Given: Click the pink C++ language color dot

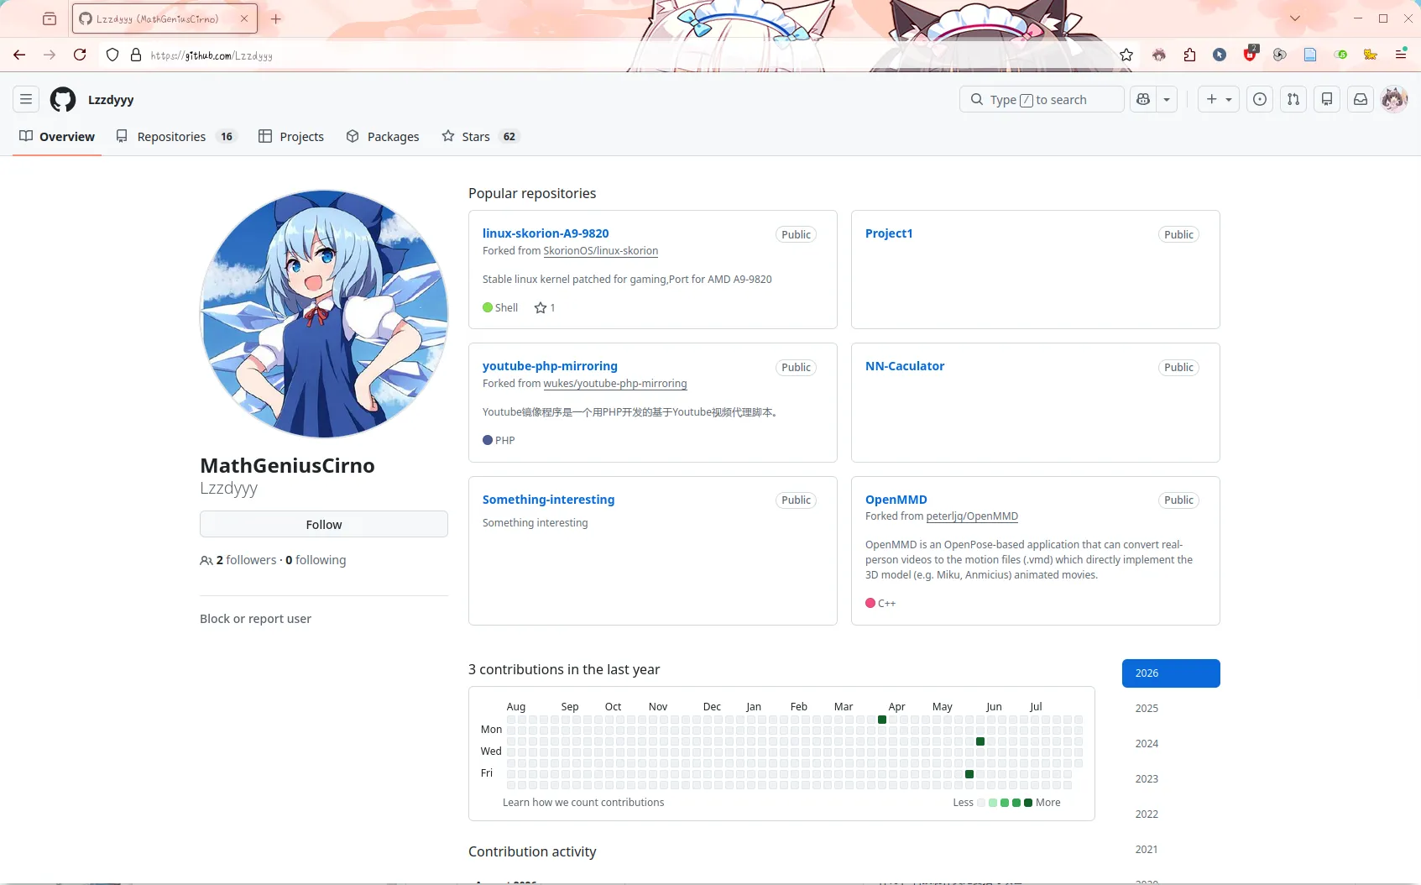Looking at the screenshot, I should pos(870,603).
